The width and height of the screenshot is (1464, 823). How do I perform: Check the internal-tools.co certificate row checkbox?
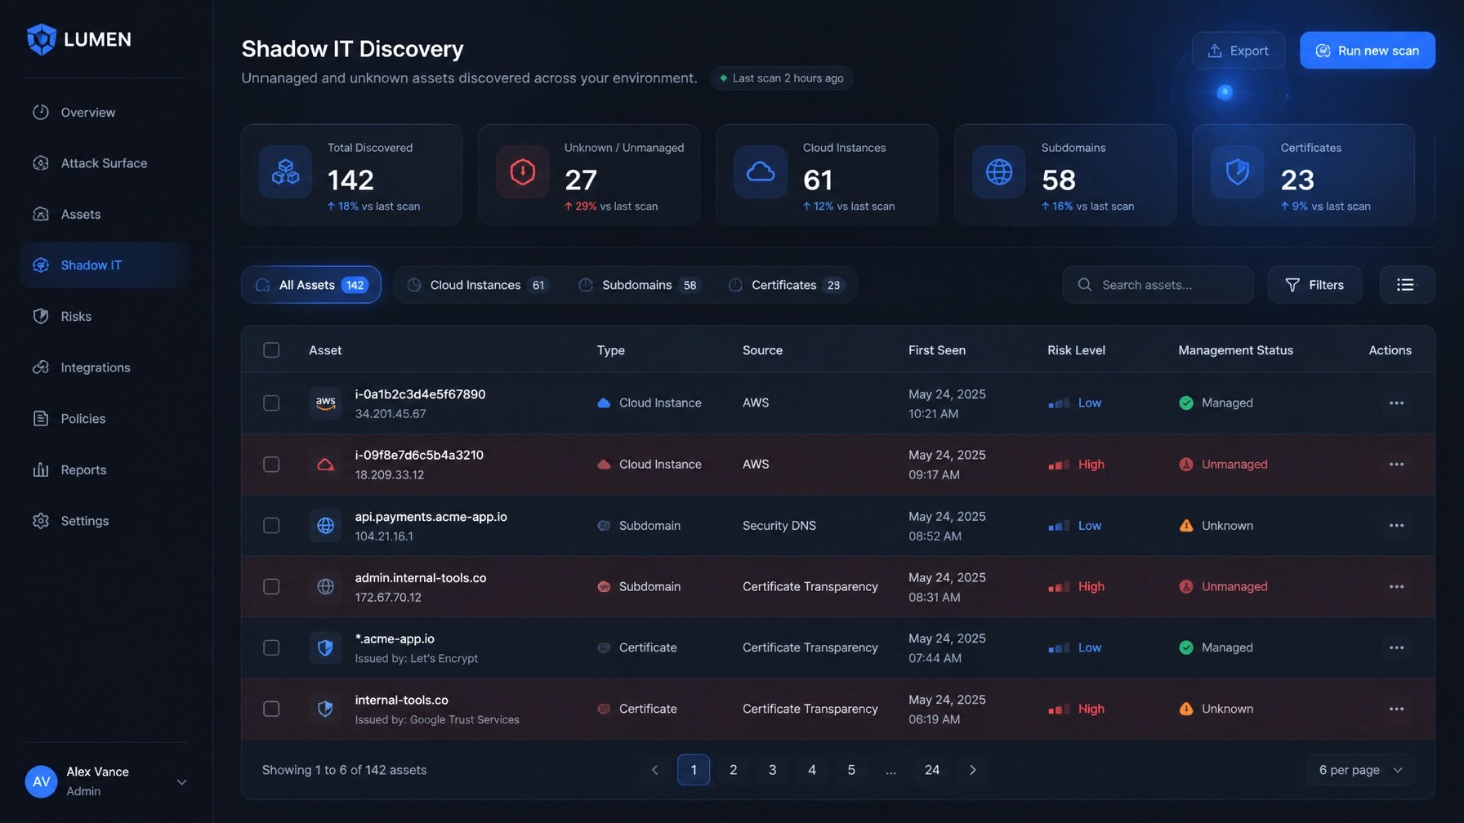point(271,709)
